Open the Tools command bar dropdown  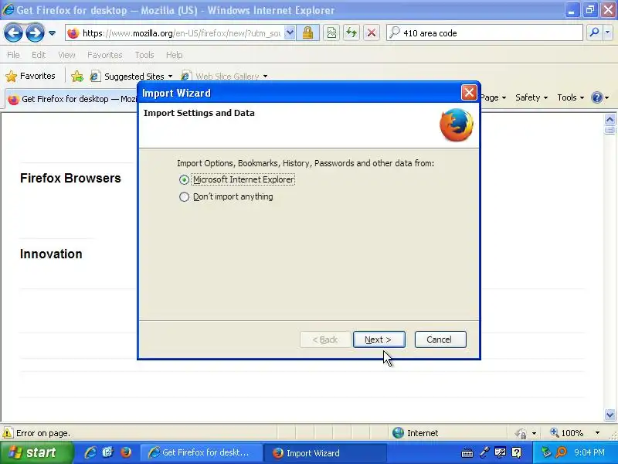(x=570, y=97)
